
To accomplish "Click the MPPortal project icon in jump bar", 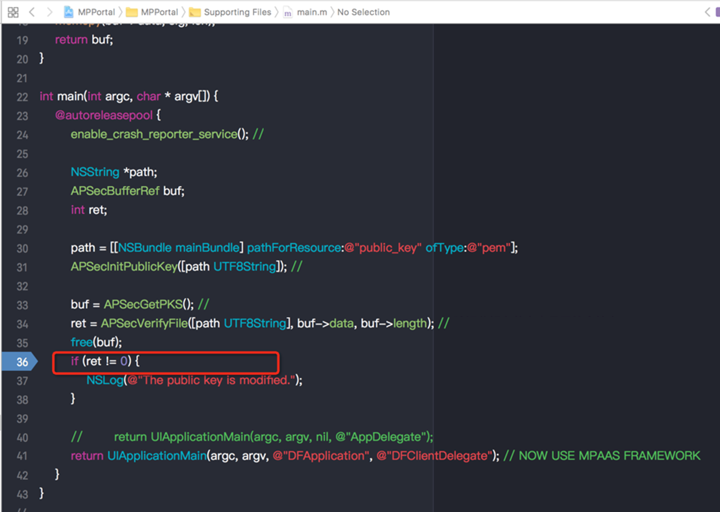I will [69, 12].
